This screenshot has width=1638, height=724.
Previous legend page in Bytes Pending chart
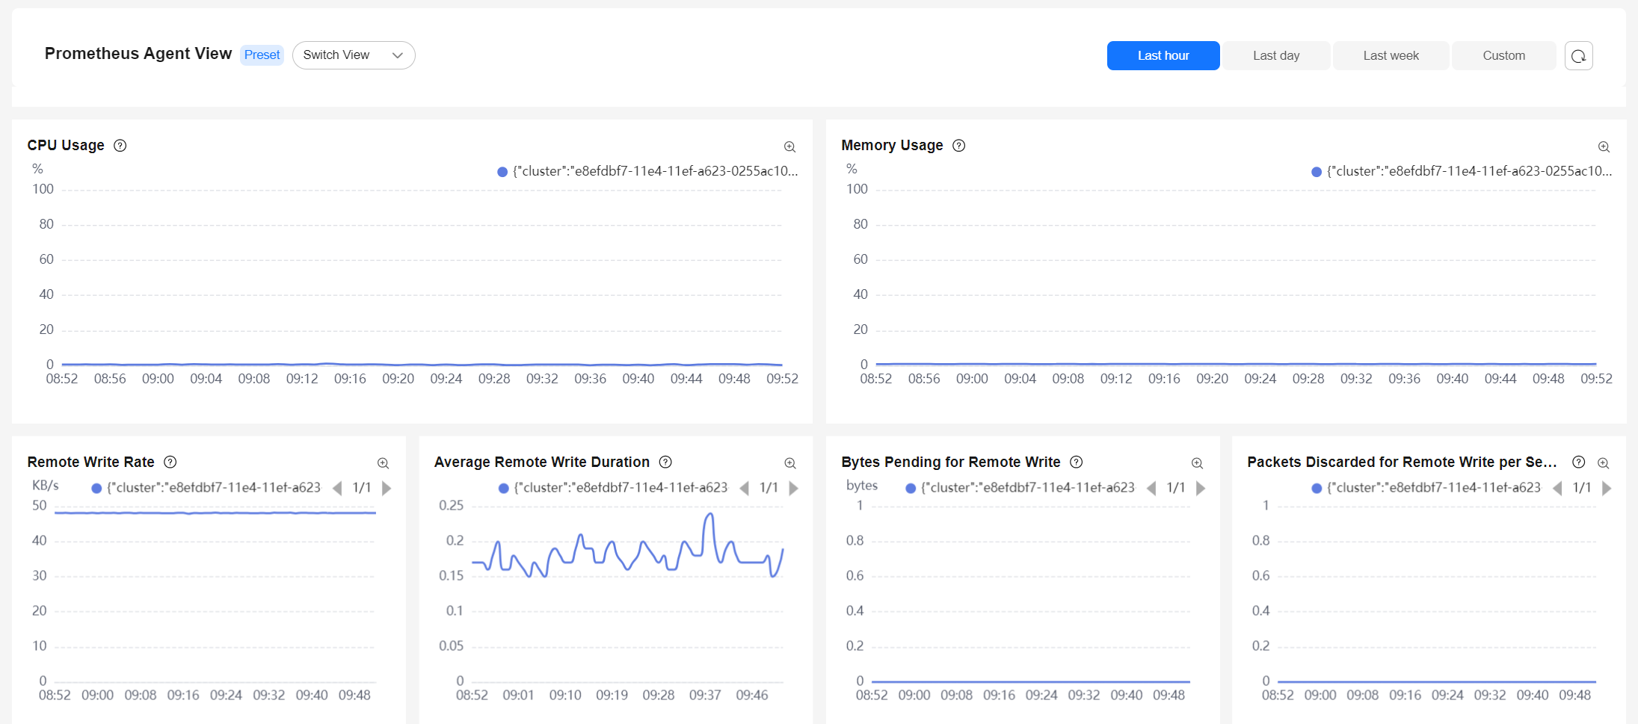pos(1151,488)
